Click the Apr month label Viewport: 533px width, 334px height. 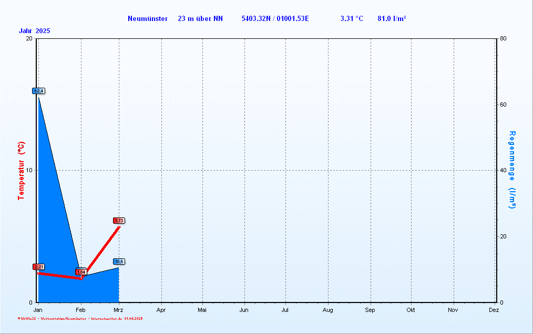tap(161, 310)
